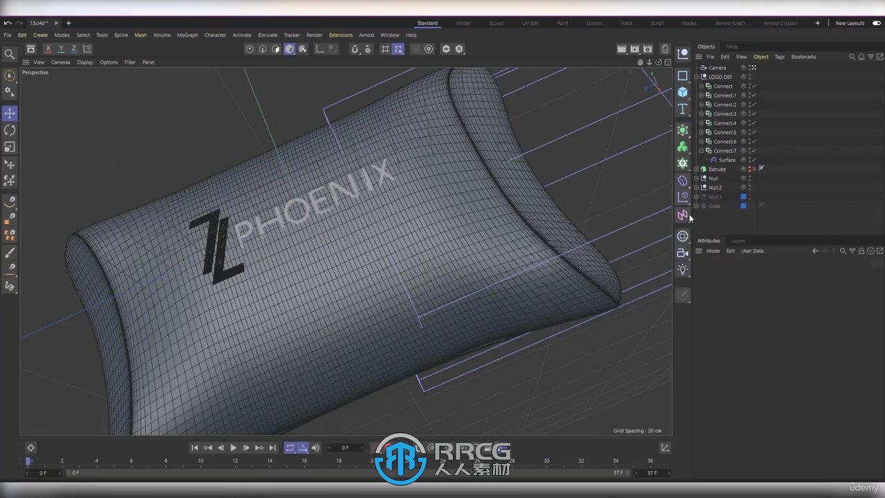Open the Extensions menu
885x498 pixels.
coord(341,35)
